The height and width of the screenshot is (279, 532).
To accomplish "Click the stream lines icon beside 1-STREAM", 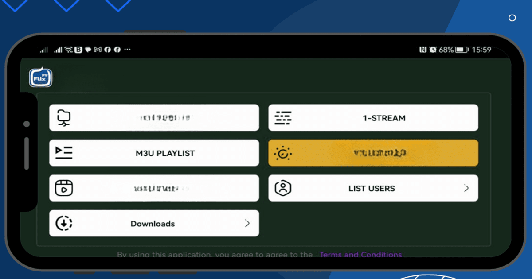I will [x=283, y=118].
